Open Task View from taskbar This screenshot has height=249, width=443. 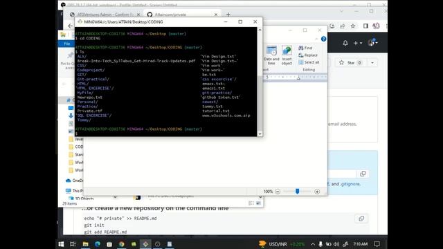pyautogui.click(x=73, y=244)
